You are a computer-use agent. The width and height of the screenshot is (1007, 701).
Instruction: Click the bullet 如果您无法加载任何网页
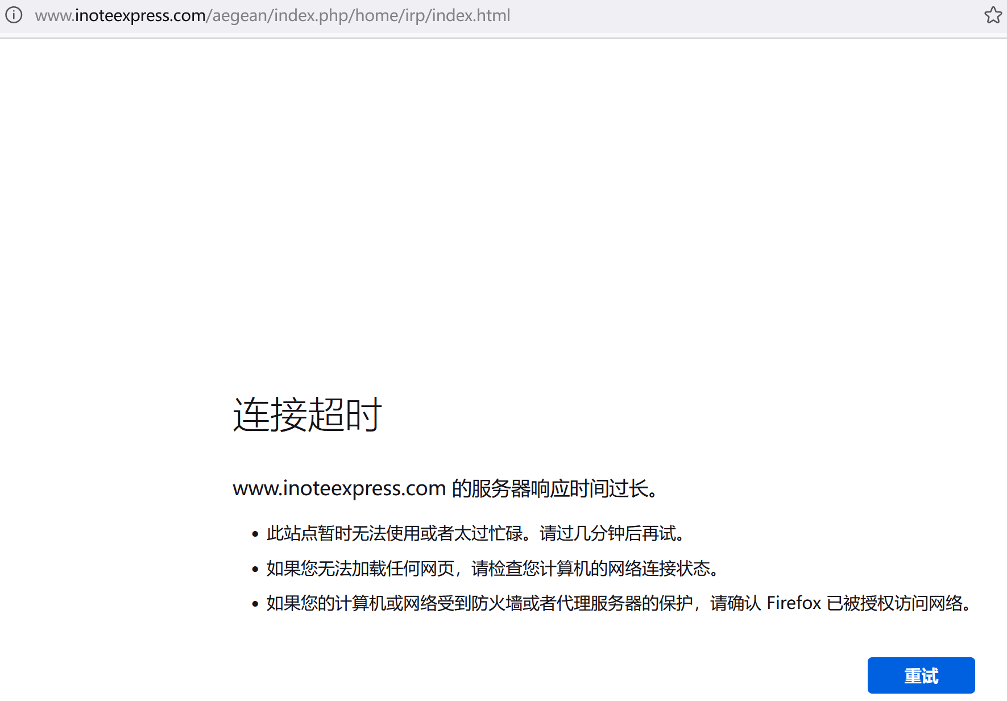pyautogui.click(x=494, y=568)
